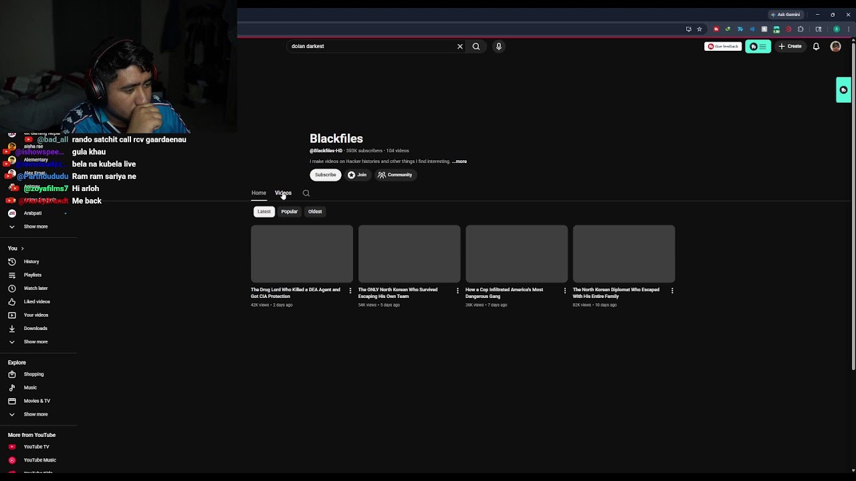This screenshot has height=481, width=856.
Task: Click the Liked videos thumbs-up icon
Action: 12,302
